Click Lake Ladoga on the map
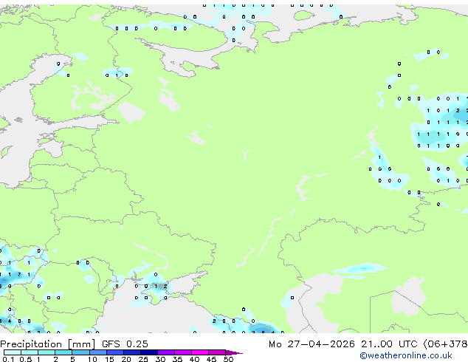468x362 pixels. click(131, 112)
